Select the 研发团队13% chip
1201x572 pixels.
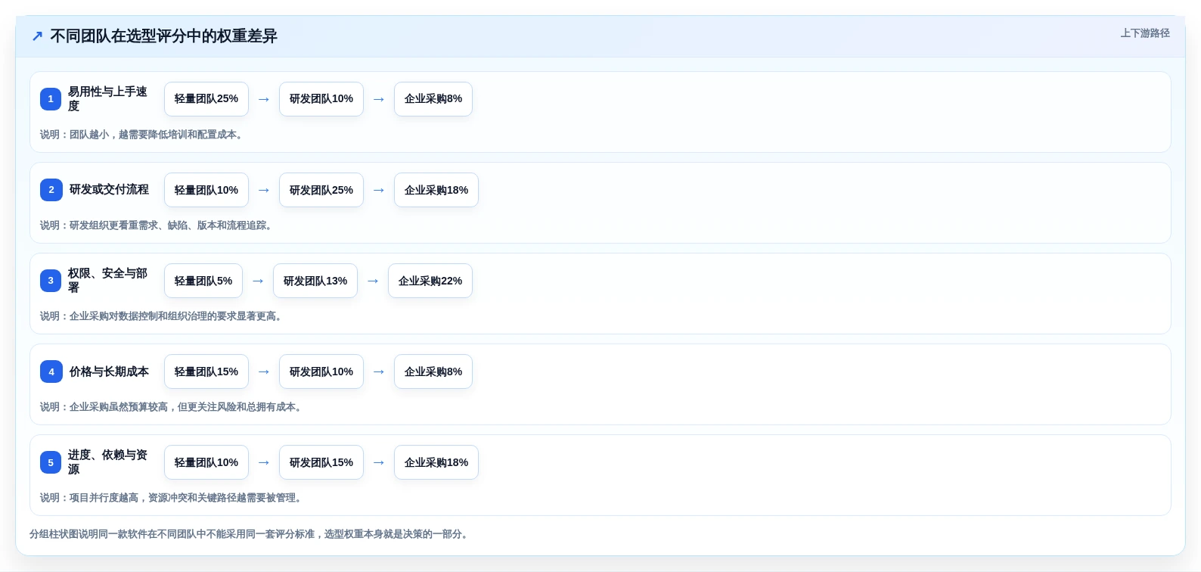(x=315, y=281)
